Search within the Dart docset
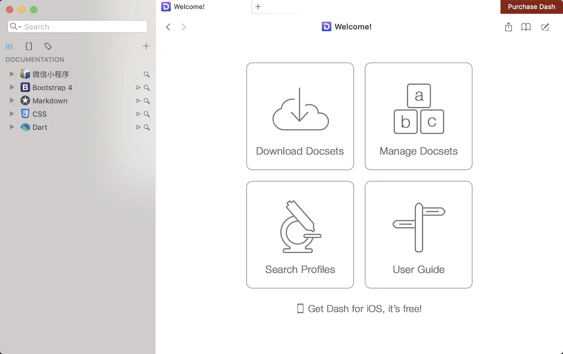The width and height of the screenshot is (563, 354). point(147,127)
